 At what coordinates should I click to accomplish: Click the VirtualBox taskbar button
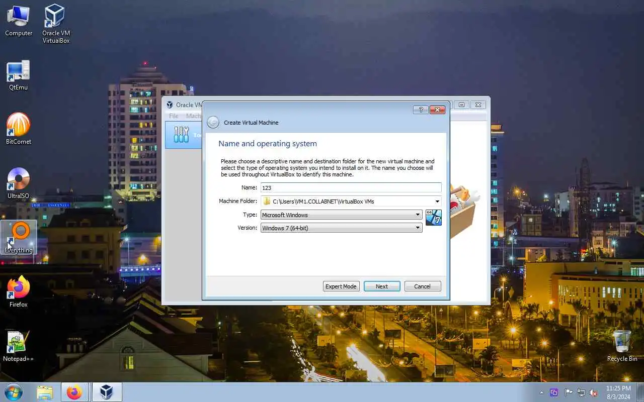pos(106,392)
